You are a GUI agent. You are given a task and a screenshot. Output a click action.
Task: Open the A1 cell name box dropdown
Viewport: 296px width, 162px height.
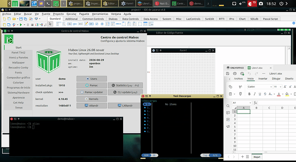(250, 103)
